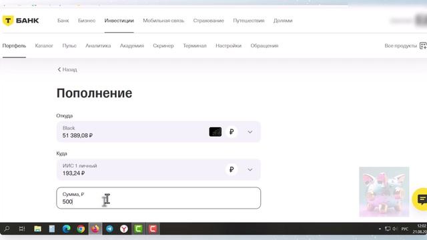Open the Скринер tab
Viewport: 427px width, 240px height.
coord(163,46)
